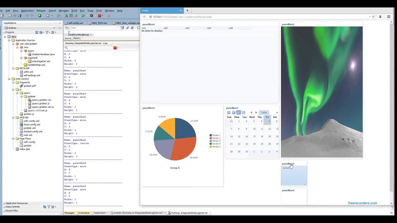Click the Projects working sets refresh icon
397x223 pixels.
point(41,32)
